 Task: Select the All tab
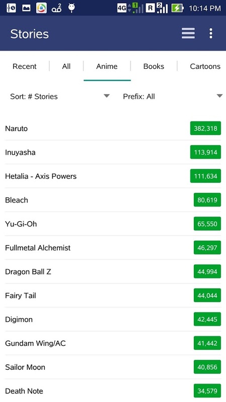pos(66,66)
